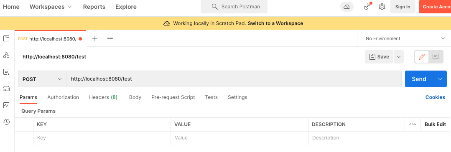
Task: Expand the POST method dropdown
Action: pyautogui.click(x=42, y=79)
